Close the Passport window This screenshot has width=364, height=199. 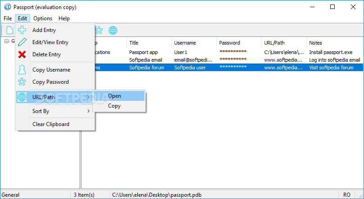[353, 7]
